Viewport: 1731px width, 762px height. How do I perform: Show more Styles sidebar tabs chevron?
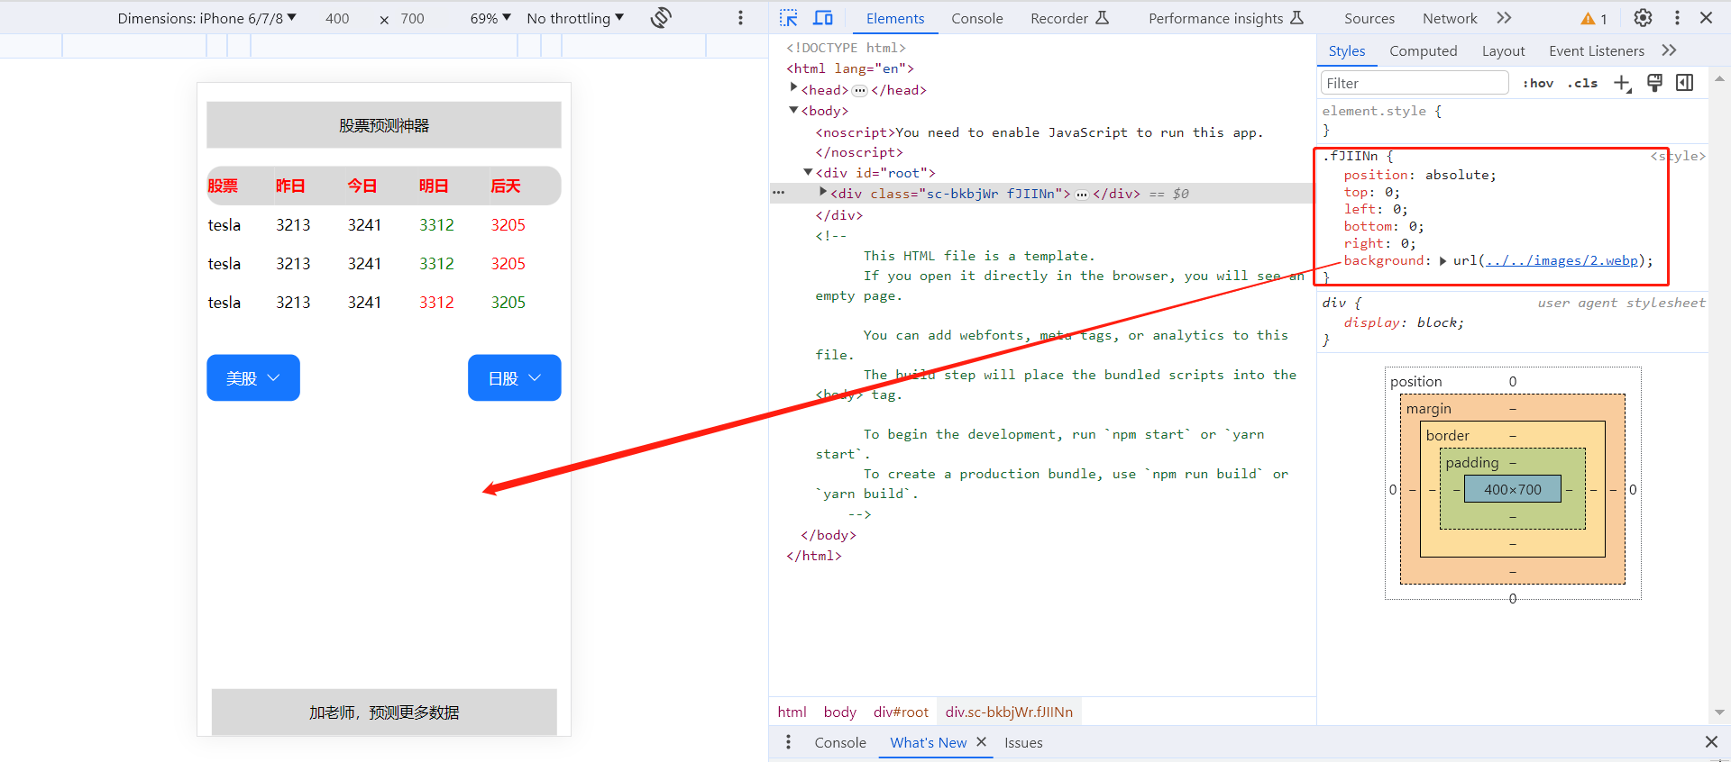click(1669, 50)
